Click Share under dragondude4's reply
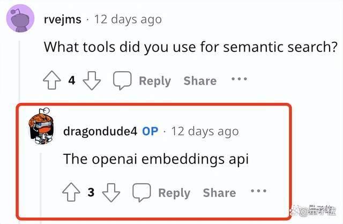Image resolution: width=343 pixels, height=224 pixels. [x=219, y=192]
